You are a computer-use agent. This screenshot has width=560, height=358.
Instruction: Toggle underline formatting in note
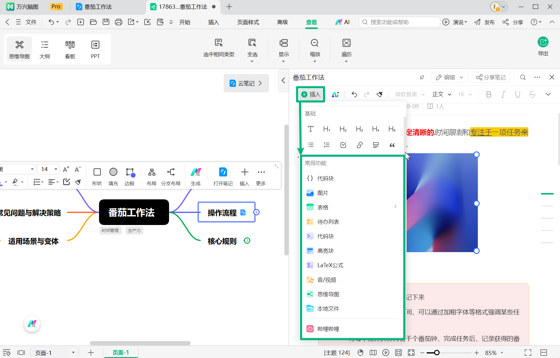point(517,94)
